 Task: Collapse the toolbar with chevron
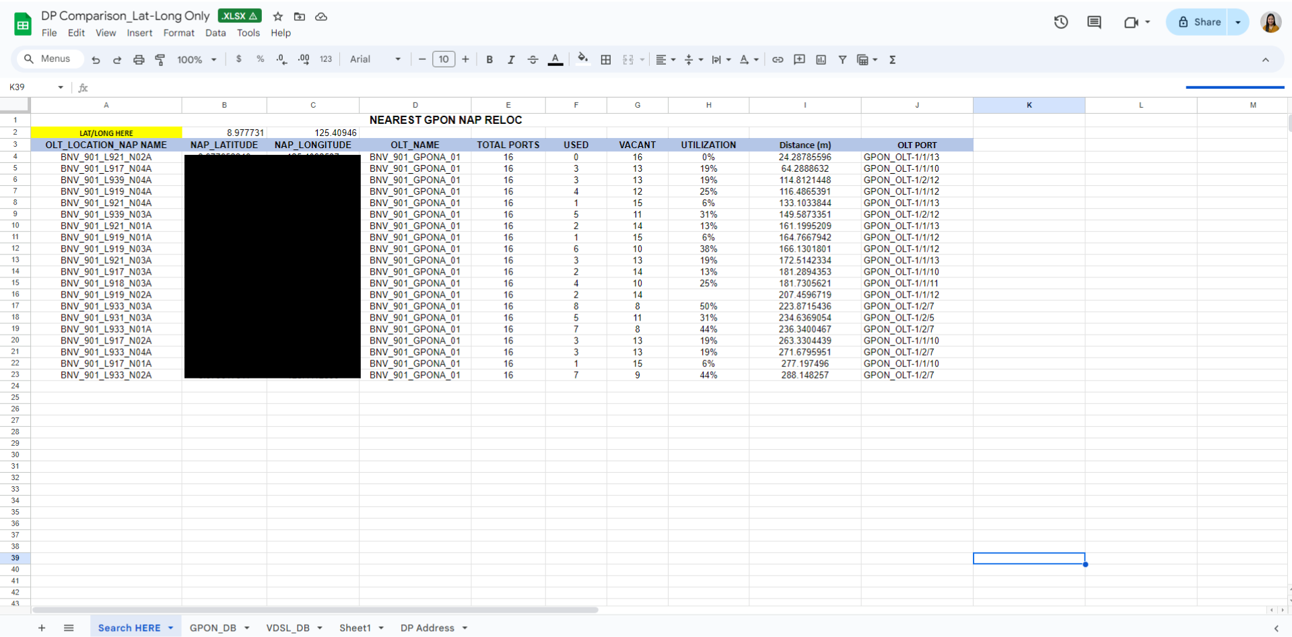[x=1266, y=60]
